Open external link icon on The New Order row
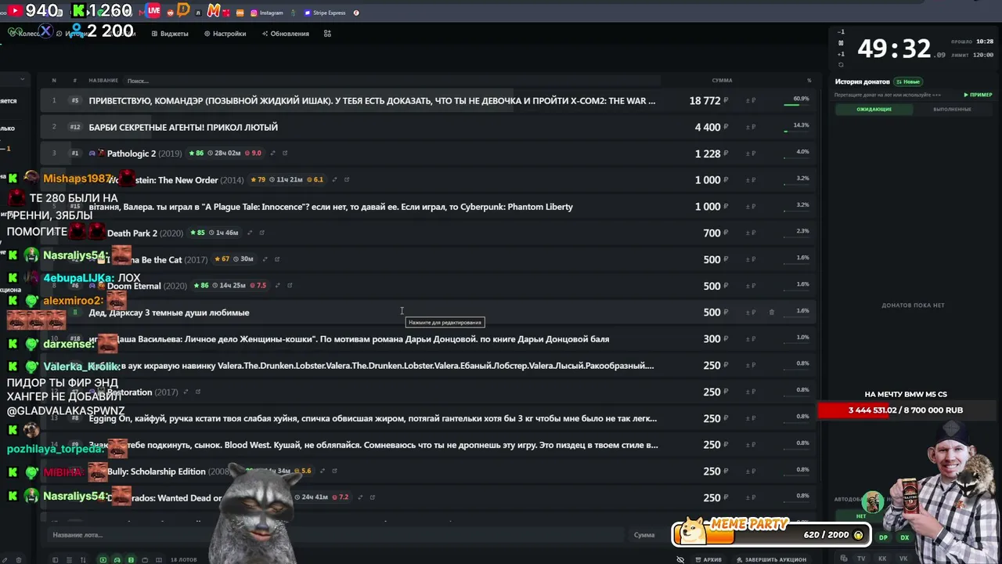1002x564 pixels. pyautogui.click(x=347, y=179)
